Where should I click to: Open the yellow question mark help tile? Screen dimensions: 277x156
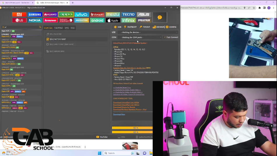click(160, 17)
